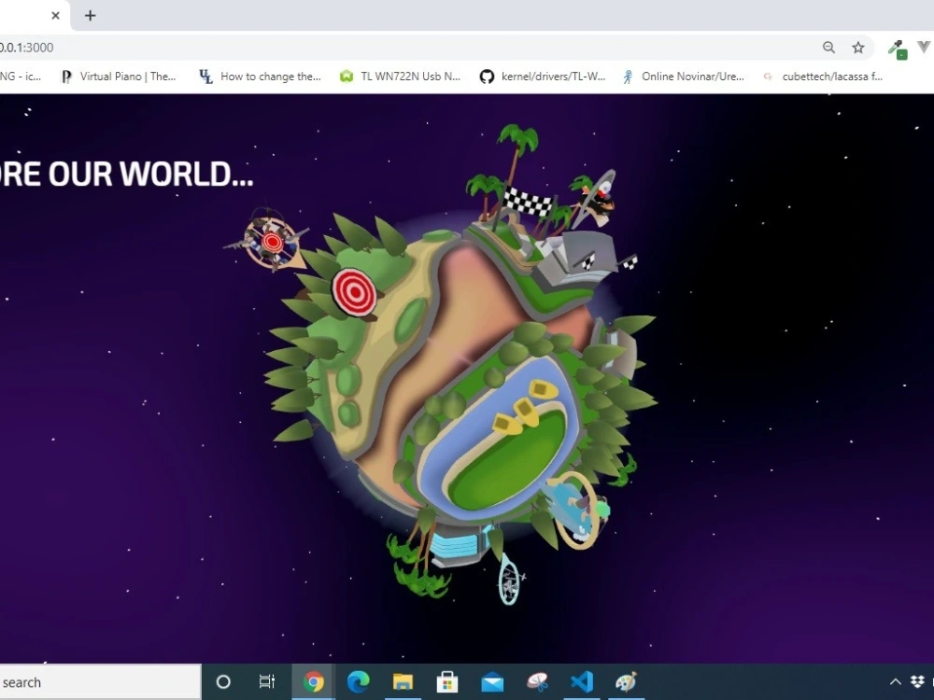Open Microsoft Store from taskbar
The height and width of the screenshot is (700, 934).
[447, 681]
